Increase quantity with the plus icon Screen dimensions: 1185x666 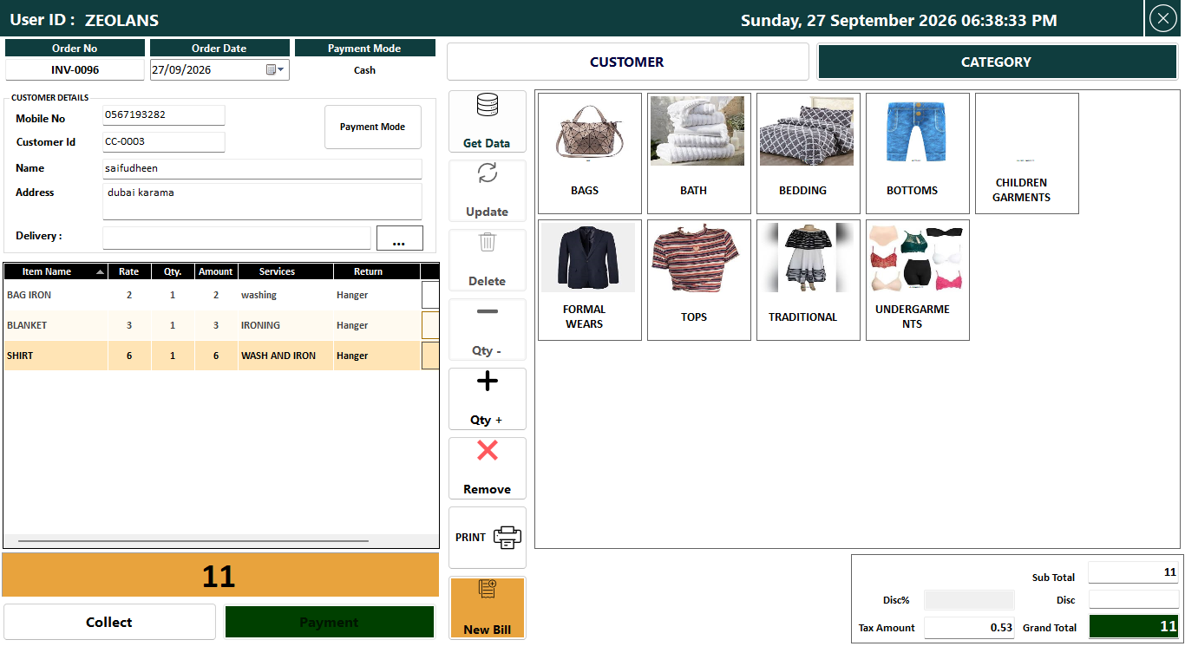tap(488, 381)
